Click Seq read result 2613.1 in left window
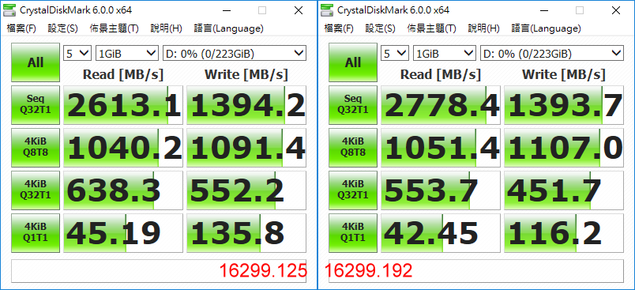Viewport: 635px width, 290px height. [123, 105]
